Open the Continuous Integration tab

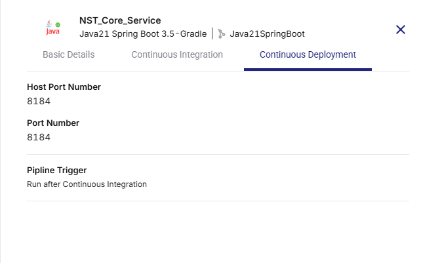[x=177, y=54]
